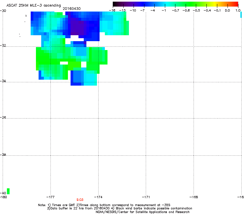This screenshot has width=244, height=214.
Task: Click the color scale label "1.0"
Action: pyautogui.click(x=238, y=11)
